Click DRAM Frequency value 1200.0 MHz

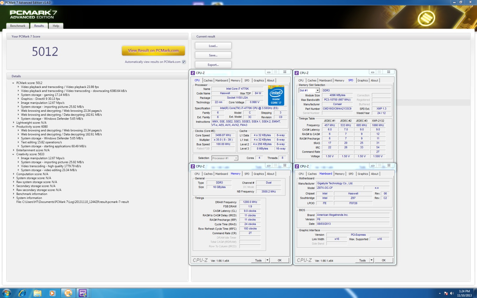(x=250, y=202)
